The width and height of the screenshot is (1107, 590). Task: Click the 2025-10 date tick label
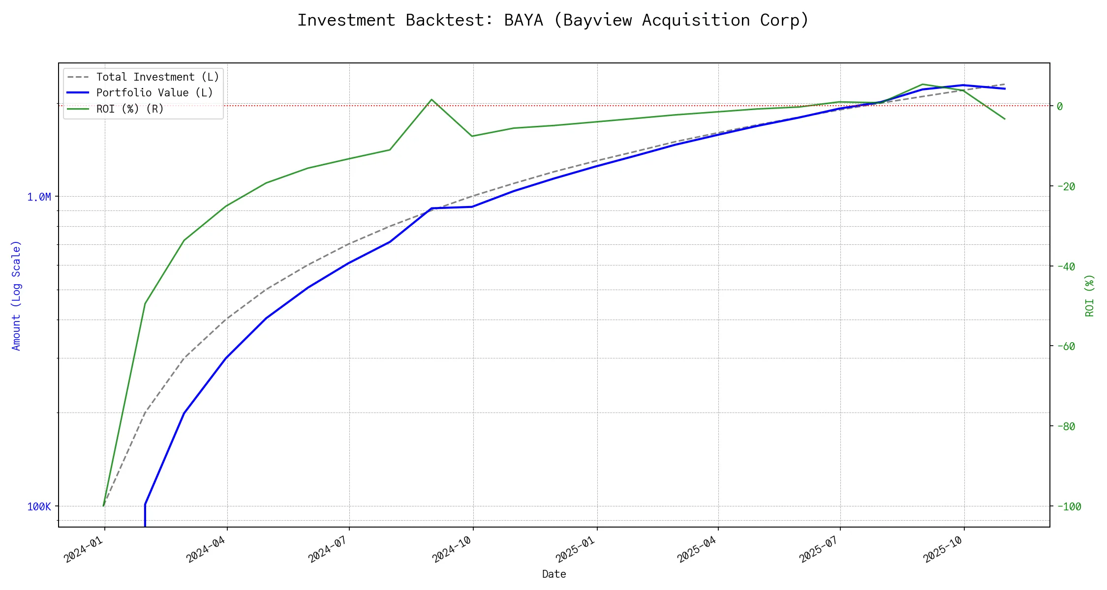(943, 549)
